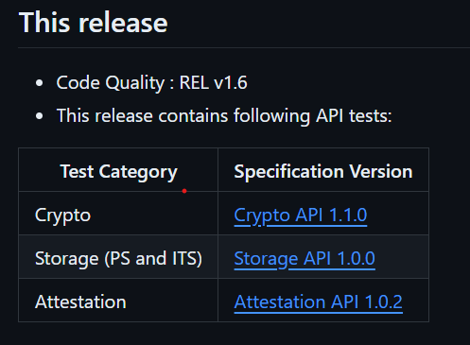
Task: Click the divider line under the heading
Action: pos(244,47)
